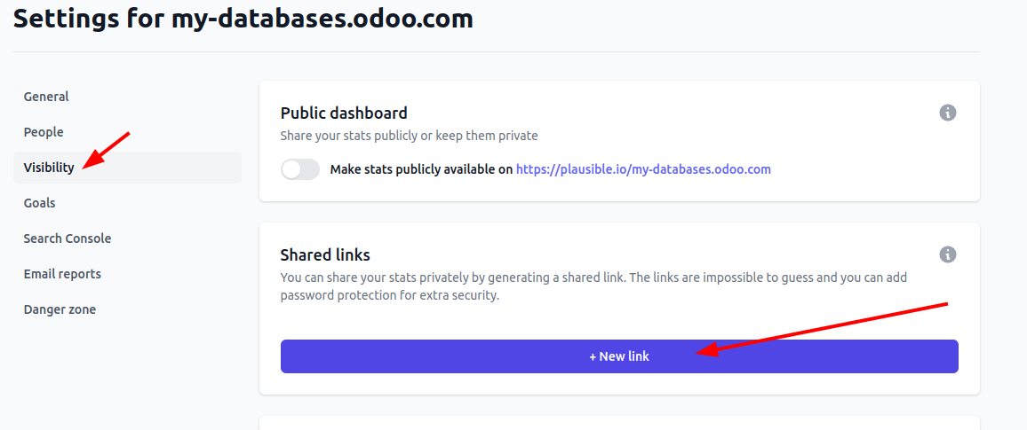The height and width of the screenshot is (430, 1027).
Task: Click the partially visible card below Shared links
Action: pyautogui.click(x=619, y=423)
